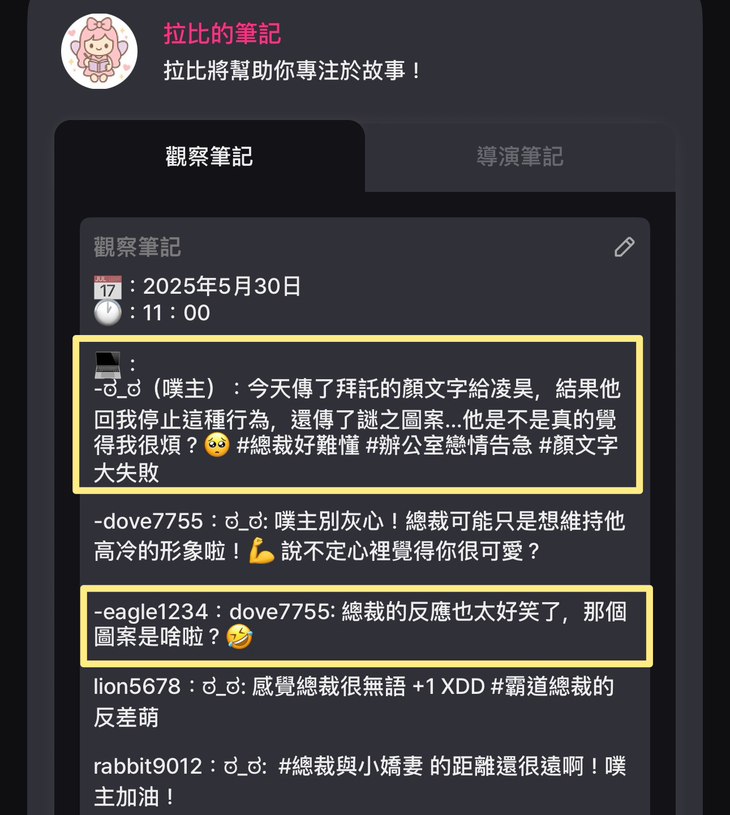Screen dimensions: 730x815
Task: Click the date line 2025年5月30日
Action: pyautogui.click(x=221, y=286)
